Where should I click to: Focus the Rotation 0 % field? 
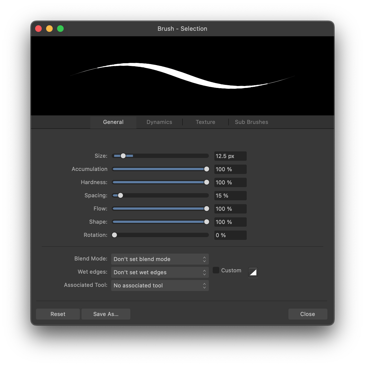230,235
